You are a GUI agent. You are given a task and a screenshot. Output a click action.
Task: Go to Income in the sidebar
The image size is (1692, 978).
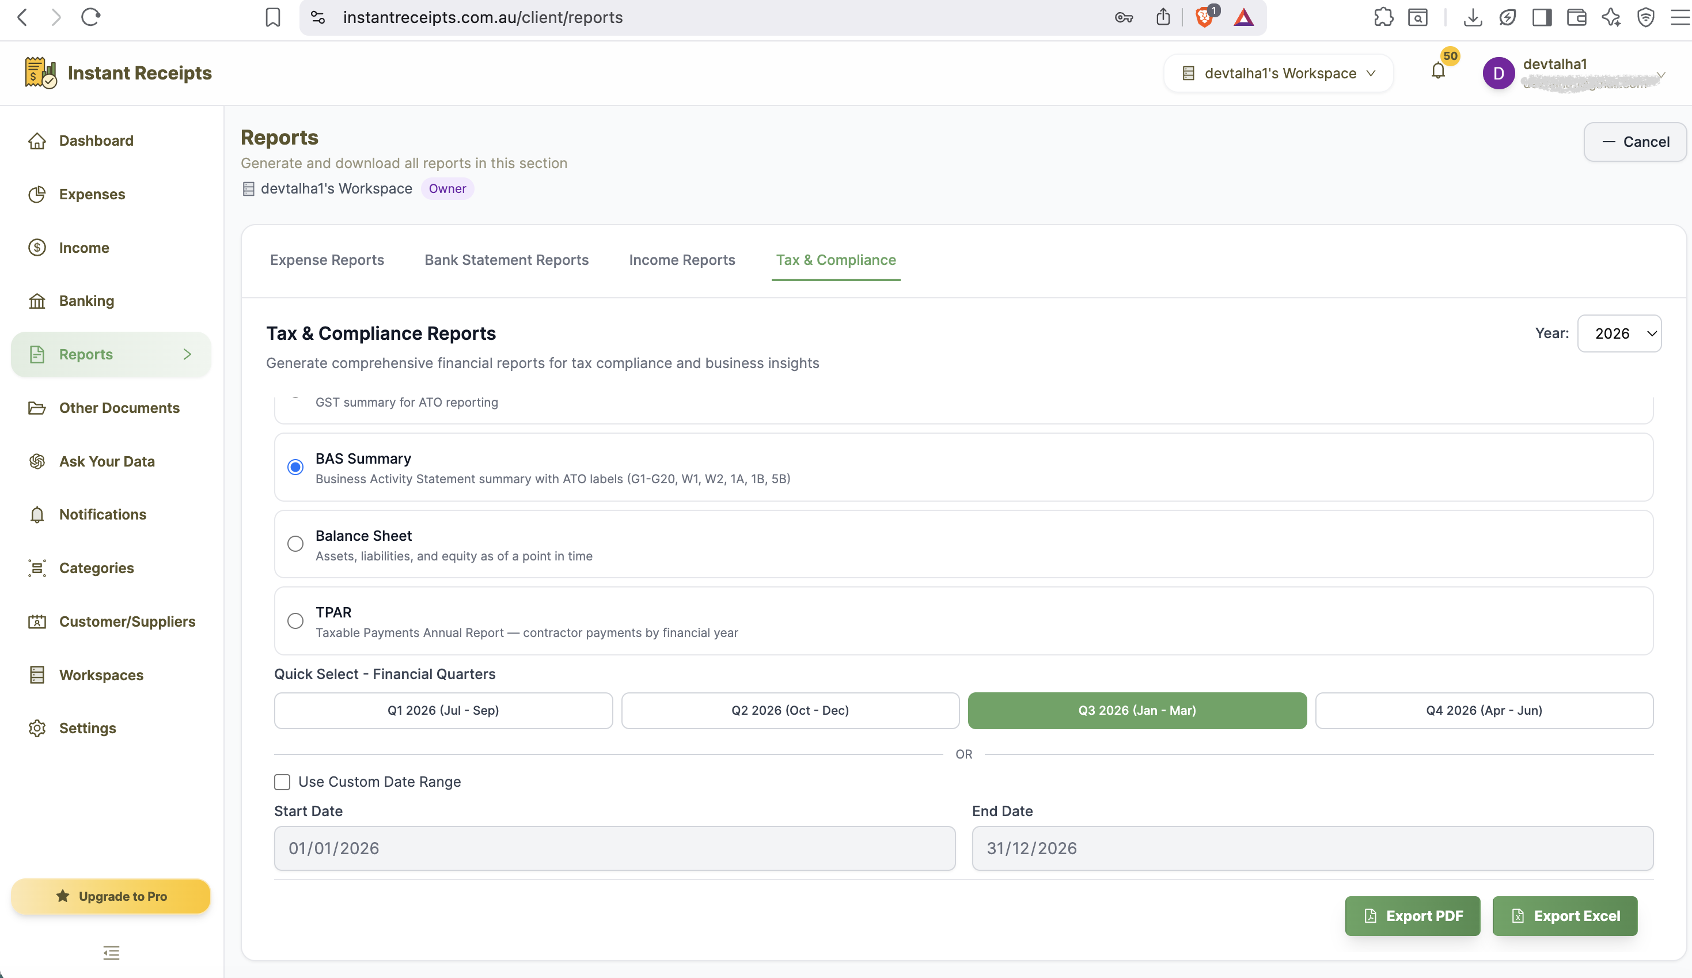click(x=111, y=247)
